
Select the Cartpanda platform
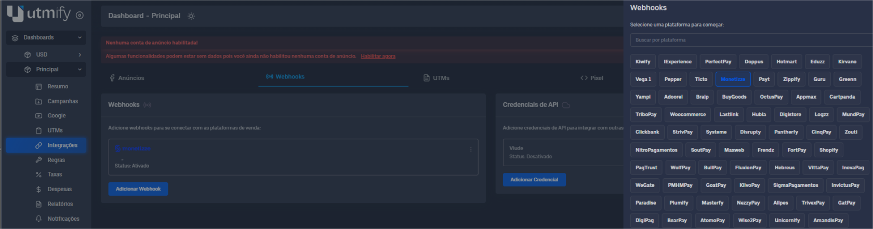pyautogui.click(x=842, y=97)
